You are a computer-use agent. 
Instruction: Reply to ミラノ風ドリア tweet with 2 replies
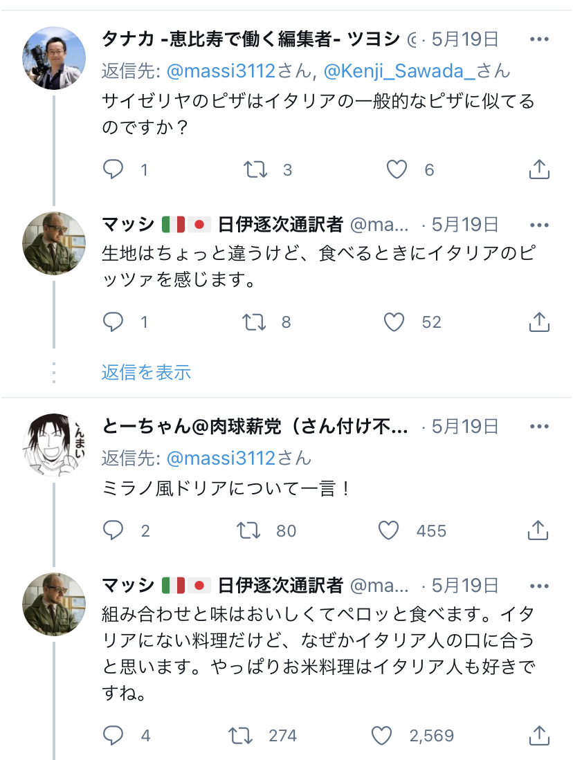click(x=113, y=530)
